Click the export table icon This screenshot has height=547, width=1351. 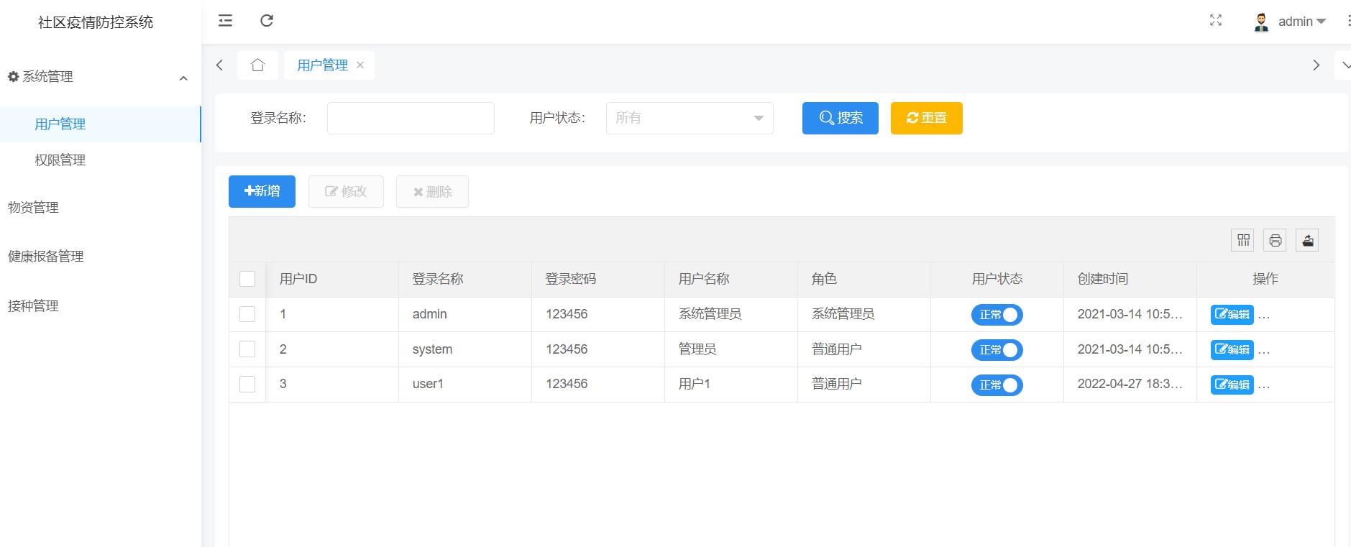[x=1308, y=240]
